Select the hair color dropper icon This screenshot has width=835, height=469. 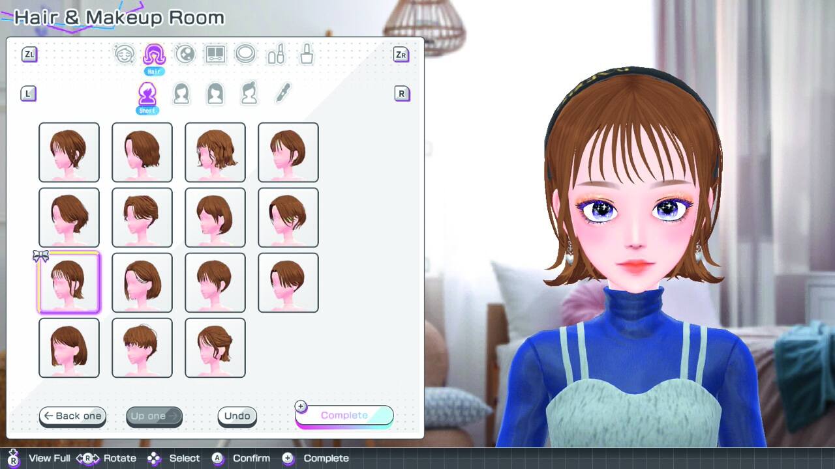[x=282, y=92]
